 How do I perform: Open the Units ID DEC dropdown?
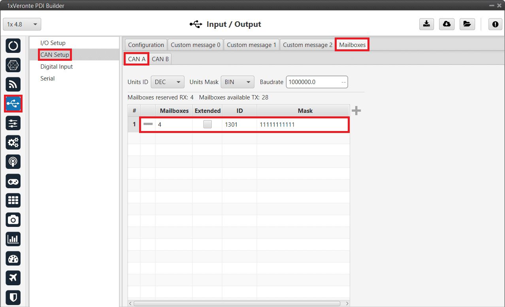click(x=168, y=82)
